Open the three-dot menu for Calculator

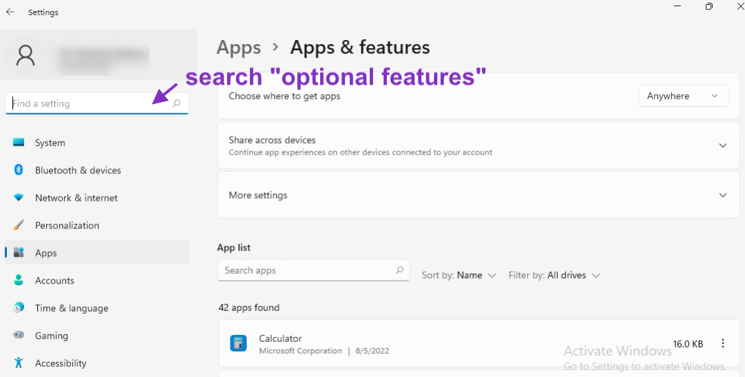(723, 343)
